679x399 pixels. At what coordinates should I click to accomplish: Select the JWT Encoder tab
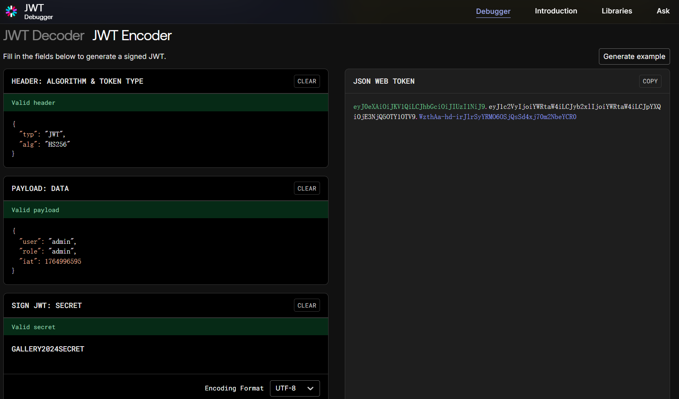(132, 36)
